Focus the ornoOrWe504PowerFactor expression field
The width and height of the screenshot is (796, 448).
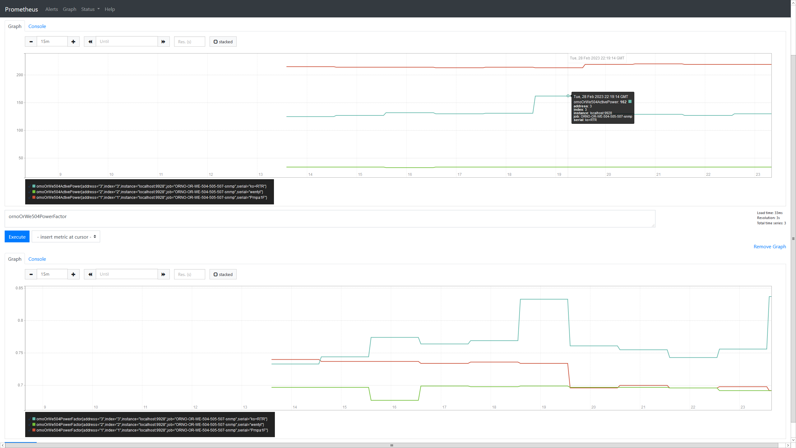(x=330, y=218)
